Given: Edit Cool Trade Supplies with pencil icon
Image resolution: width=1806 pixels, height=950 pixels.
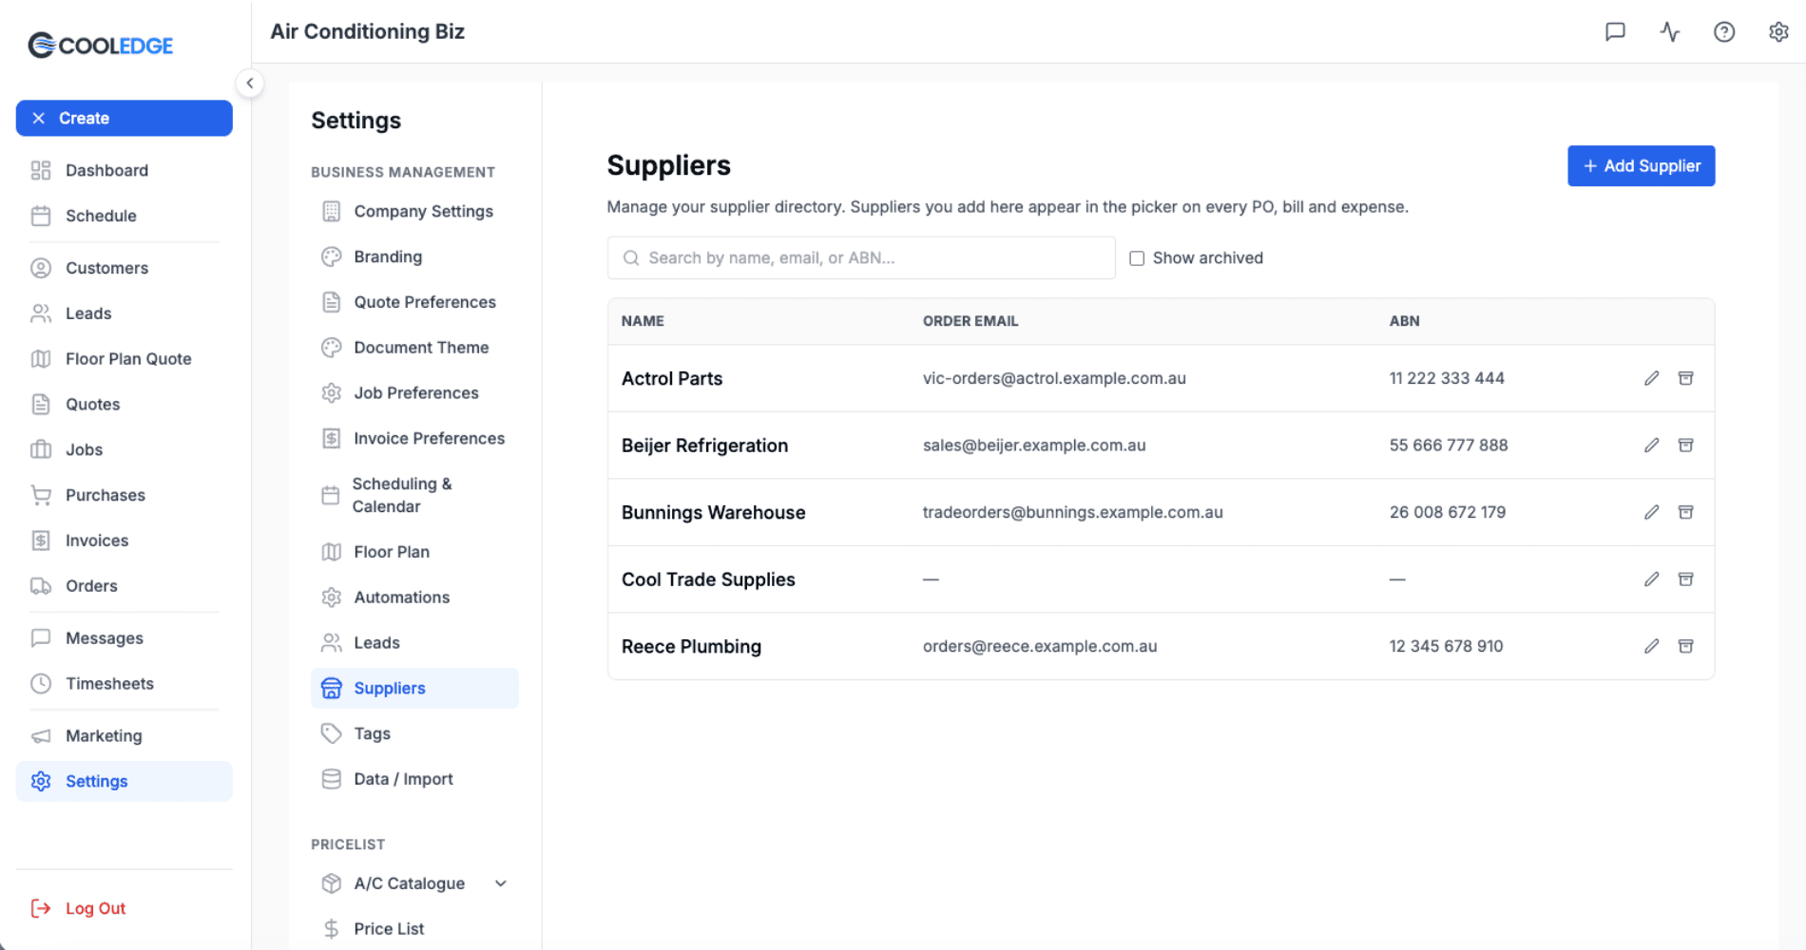Looking at the screenshot, I should [1652, 579].
